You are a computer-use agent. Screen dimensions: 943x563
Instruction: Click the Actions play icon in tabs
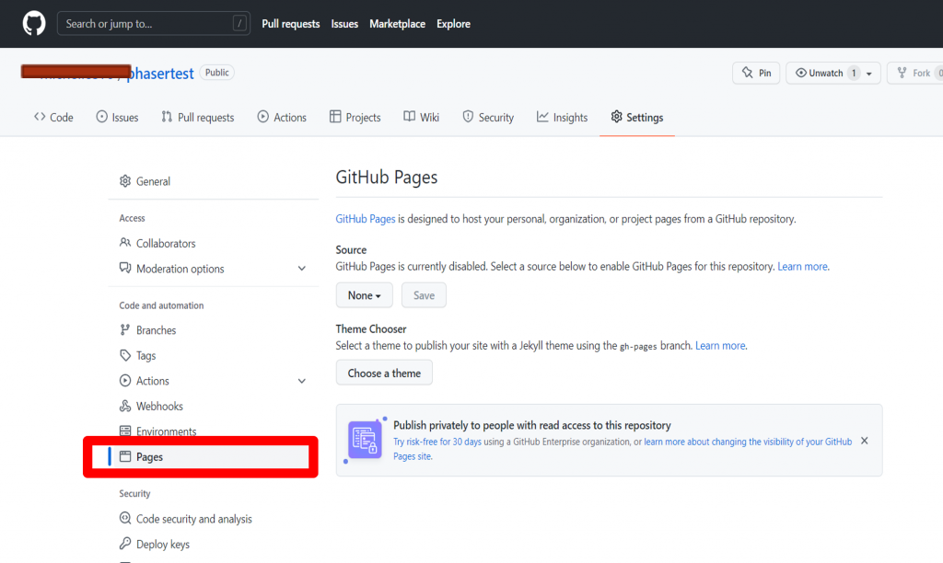click(x=262, y=117)
